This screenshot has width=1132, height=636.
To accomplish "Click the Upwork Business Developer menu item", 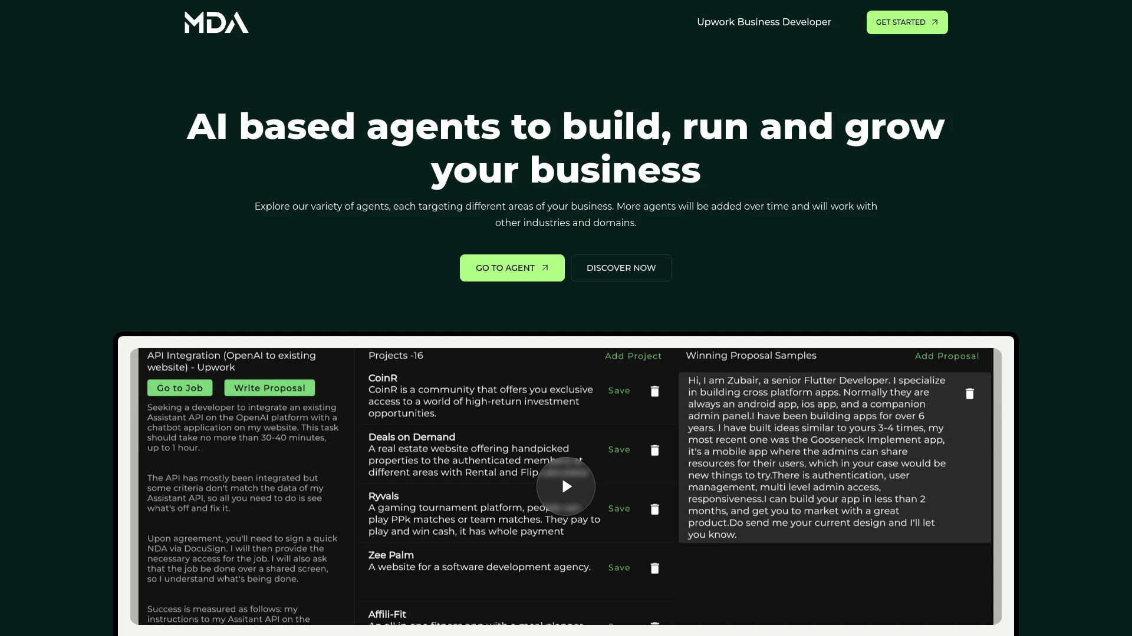I will tap(764, 22).
